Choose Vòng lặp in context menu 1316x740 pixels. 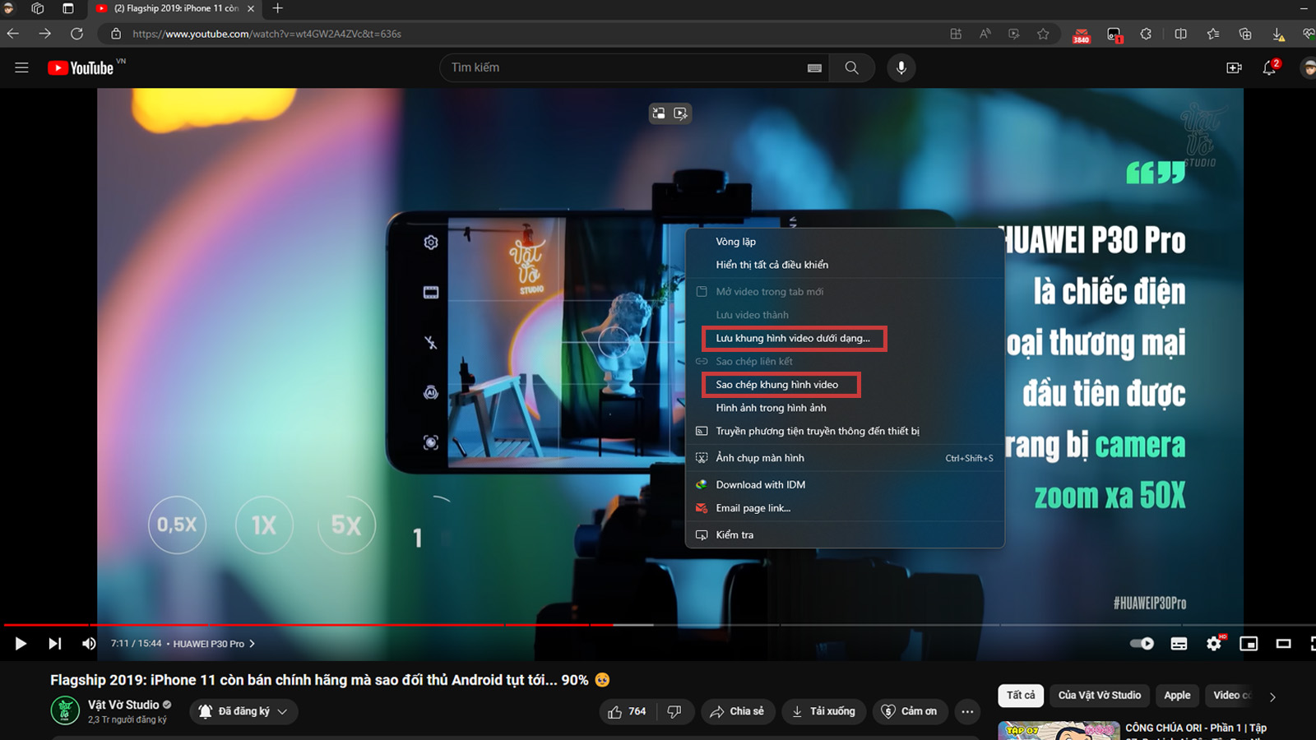(x=845, y=242)
